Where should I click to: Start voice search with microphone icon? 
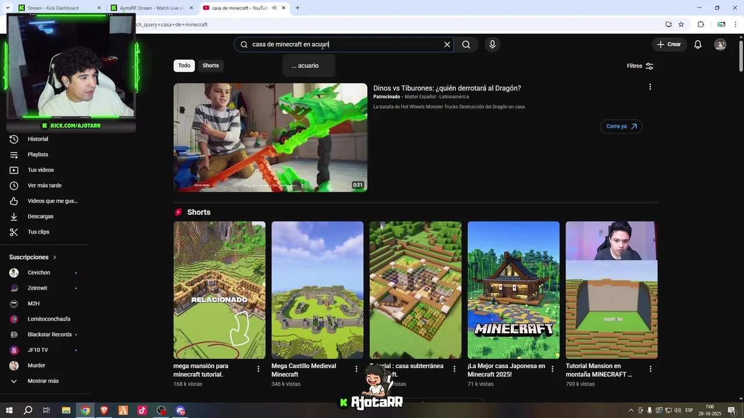click(492, 45)
